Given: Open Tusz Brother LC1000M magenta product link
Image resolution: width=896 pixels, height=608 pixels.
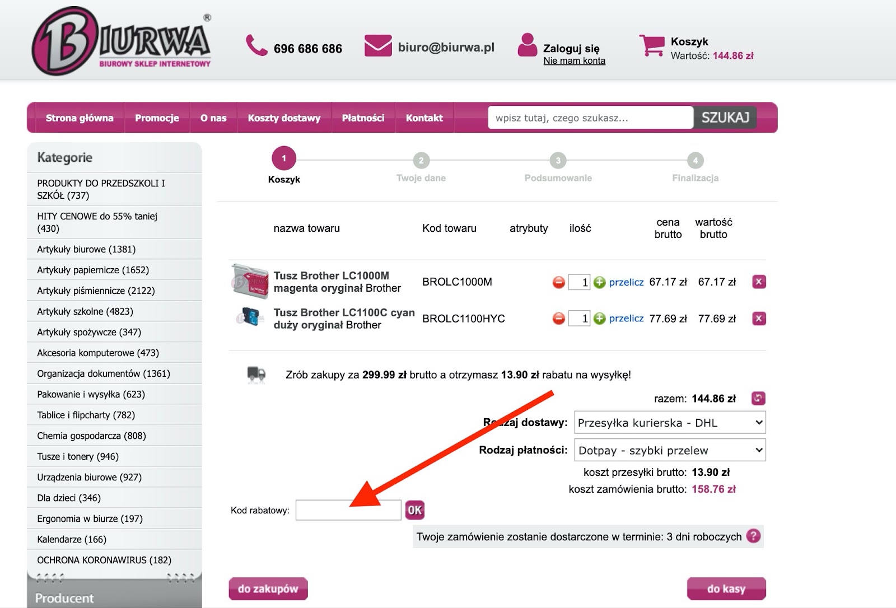Looking at the screenshot, I should pyautogui.click(x=337, y=282).
